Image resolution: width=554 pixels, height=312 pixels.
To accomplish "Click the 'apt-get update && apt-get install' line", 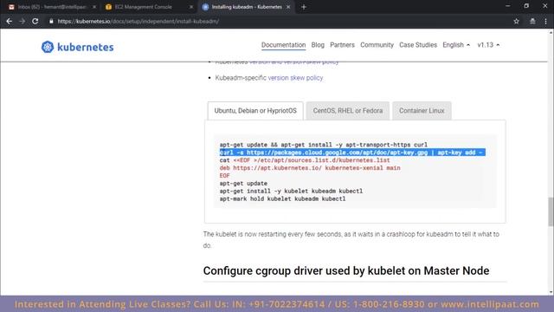I will [x=323, y=145].
